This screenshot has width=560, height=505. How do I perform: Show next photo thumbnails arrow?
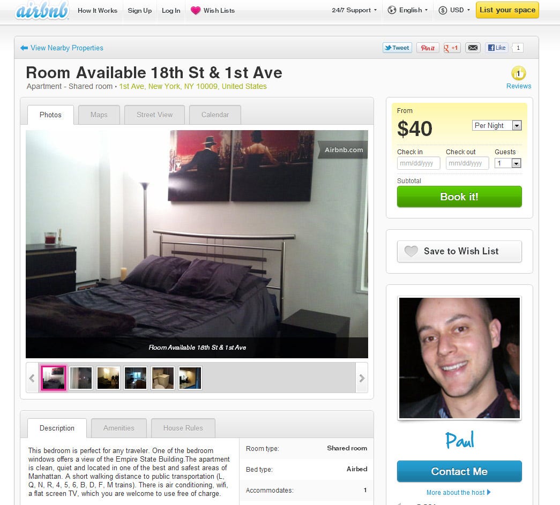(362, 378)
